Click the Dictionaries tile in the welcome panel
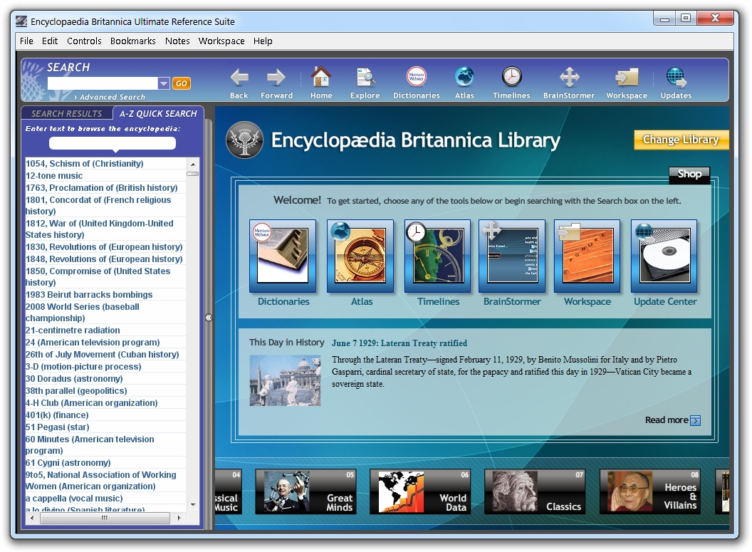This screenshot has width=752, height=552. click(283, 256)
